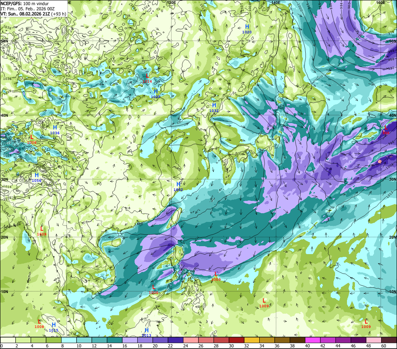397x349 pixels.
Task: Click the L 1008 low pressure marker
Action: [x=39, y=324]
